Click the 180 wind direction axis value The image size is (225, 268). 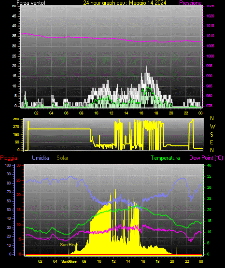click(16, 135)
